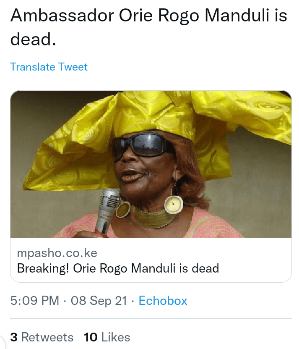Click the 08 Sep 21 date
This screenshot has height=349, width=299.
coord(99,301)
